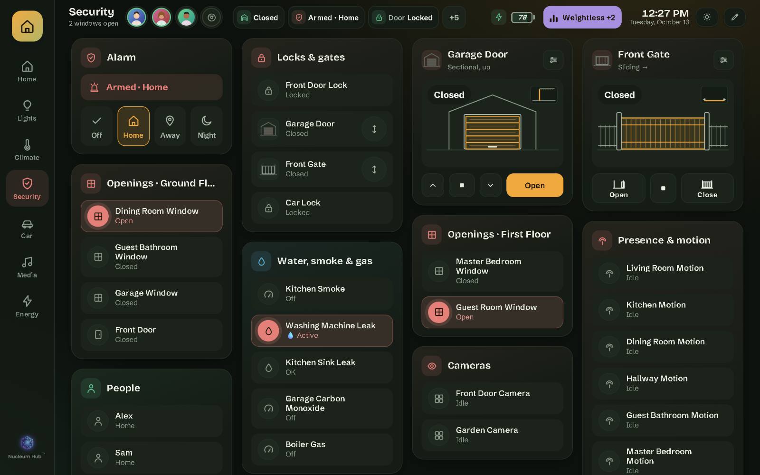The height and width of the screenshot is (475, 760).
Task: Open the Weightless +2 media chip
Action: pos(582,18)
